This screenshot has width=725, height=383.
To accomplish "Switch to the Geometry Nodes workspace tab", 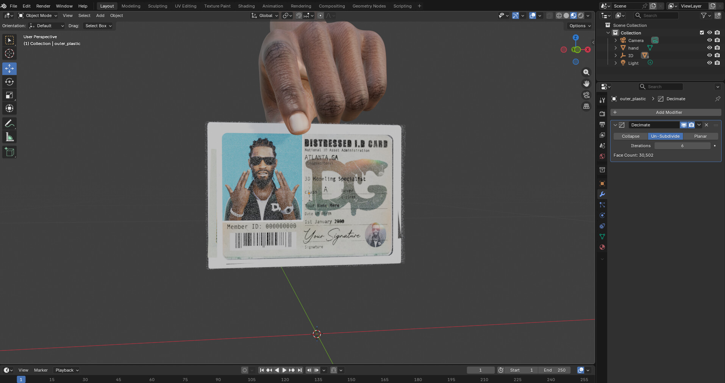I will click(x=369, y=6).
